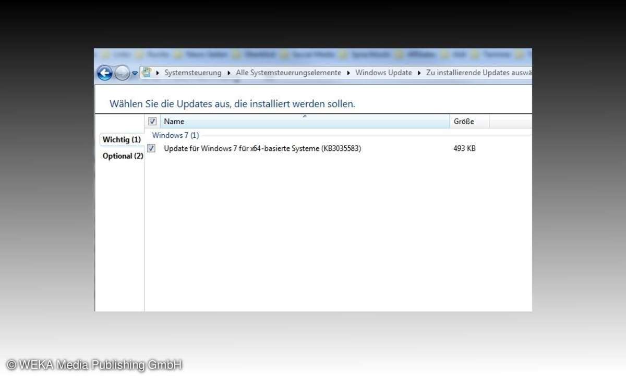Click the greyed Forward arrow button

pyautogui.click(x=122, y=73)
